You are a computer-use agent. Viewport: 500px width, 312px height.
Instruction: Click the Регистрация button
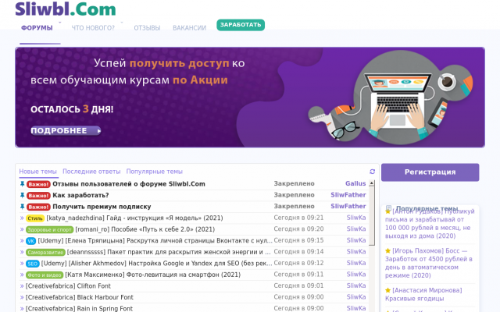pos(430,172)
